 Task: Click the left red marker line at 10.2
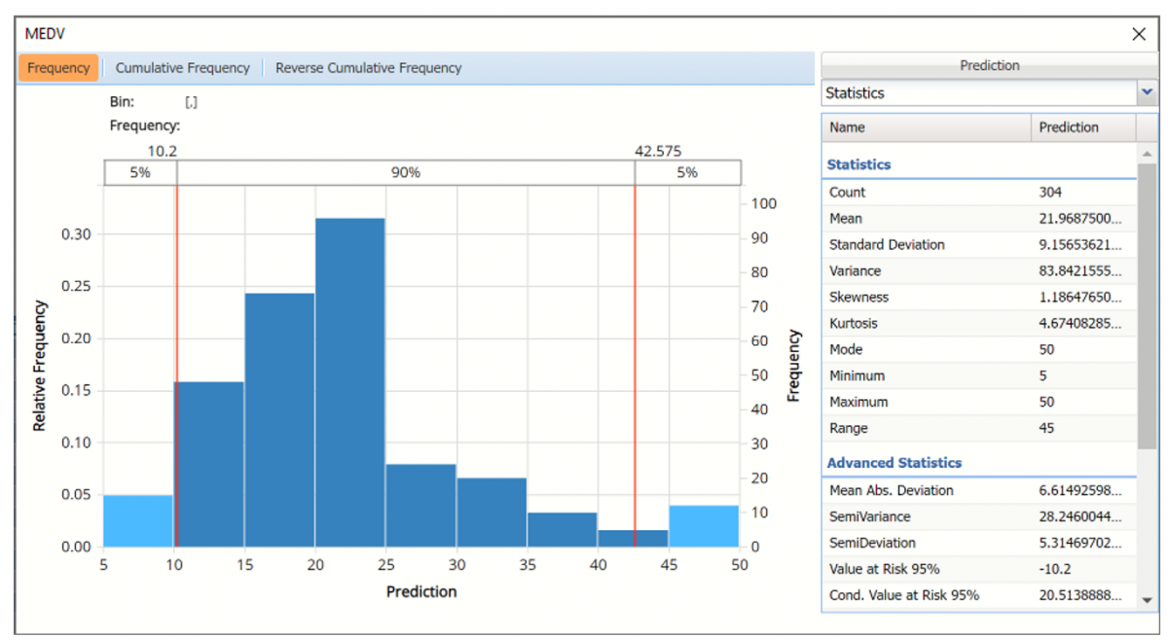pos(176,360)
